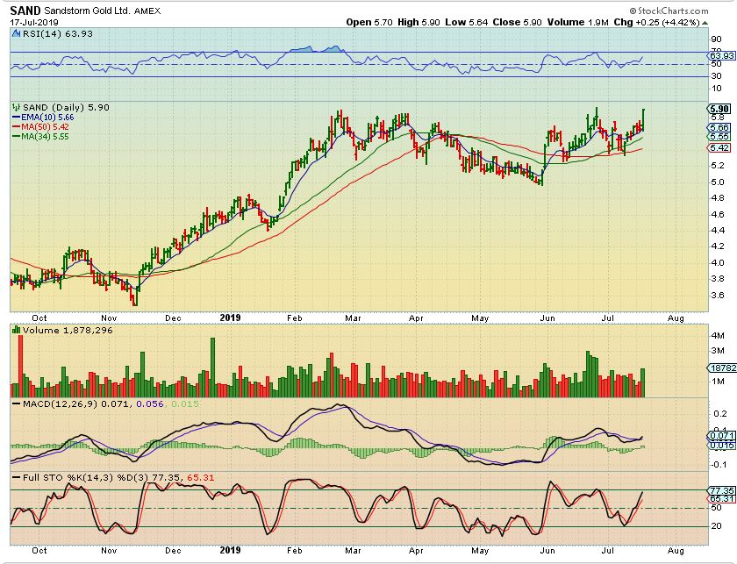Click the green up-triangle next to Chg
Screen dimensions: 737x564
pos(705,23)
